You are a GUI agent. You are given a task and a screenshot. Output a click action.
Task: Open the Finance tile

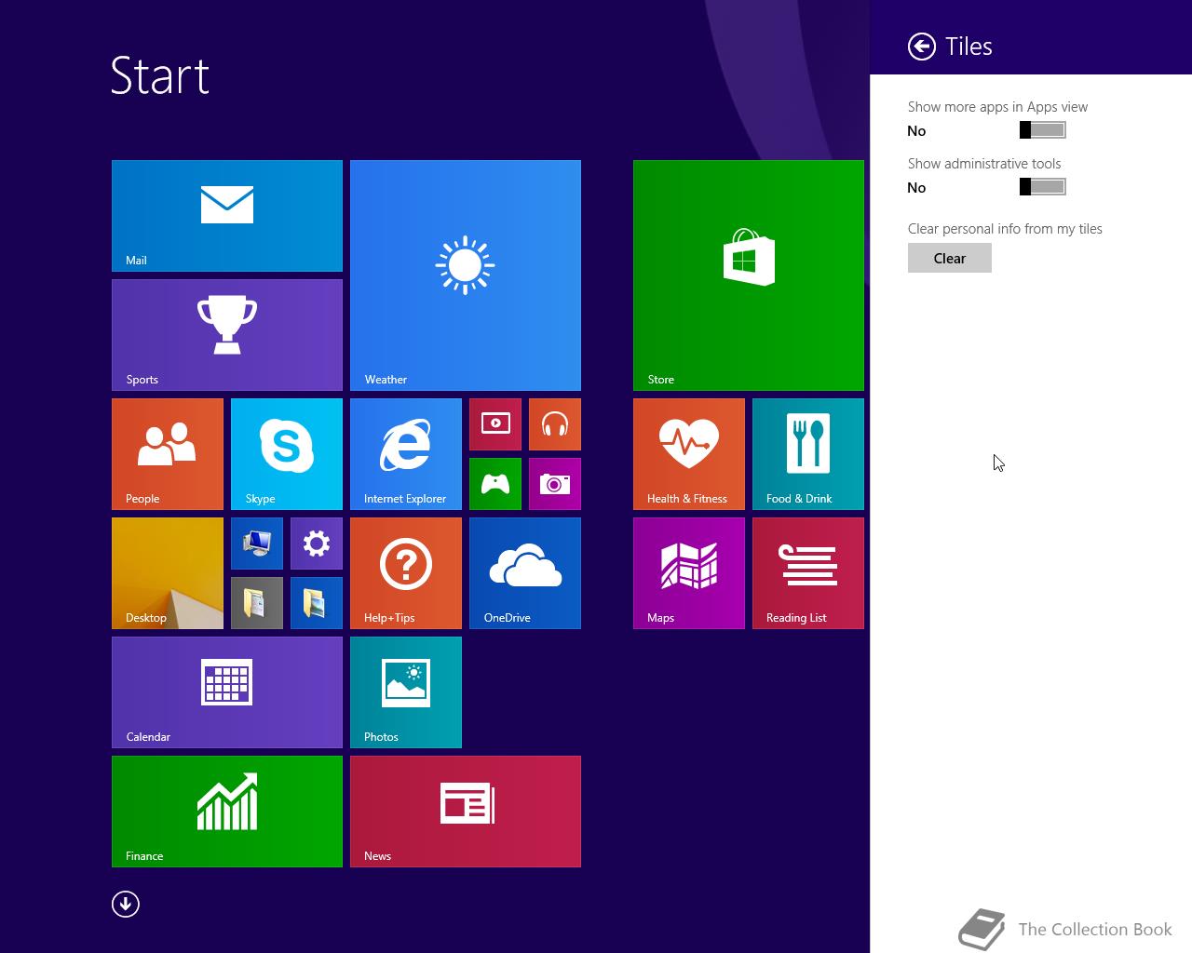(x=227, y=812)
